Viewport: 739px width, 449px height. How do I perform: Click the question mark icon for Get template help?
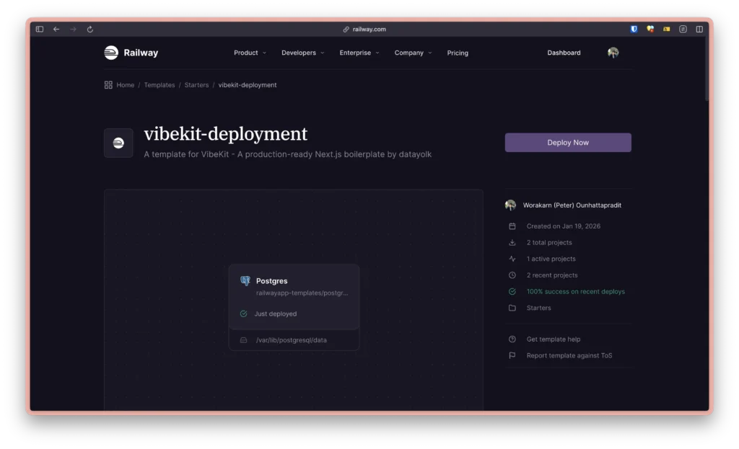pyautogui.click(x=512, y=339)
